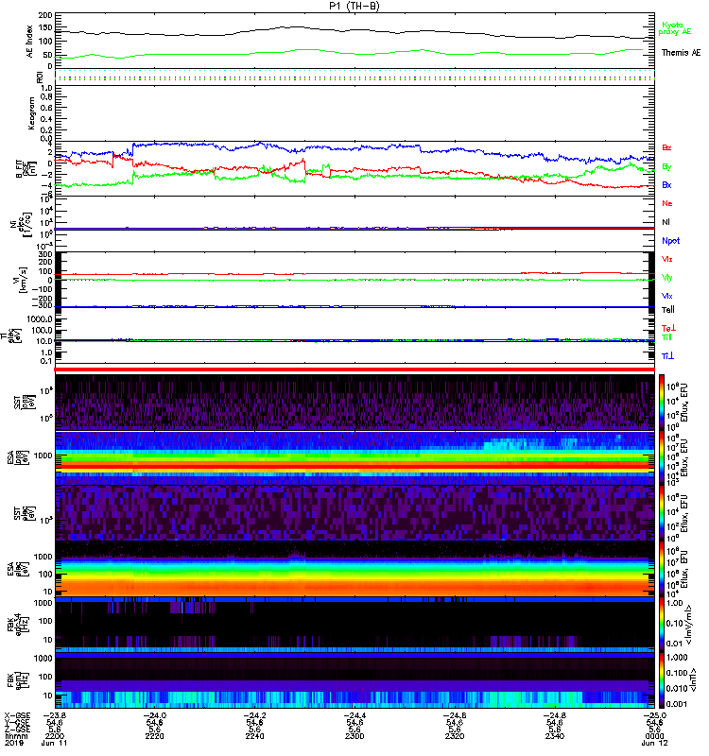Click the -24.2 X-GSE value
Viewport: 709px width, 756px height.
[x=254, y=715]
